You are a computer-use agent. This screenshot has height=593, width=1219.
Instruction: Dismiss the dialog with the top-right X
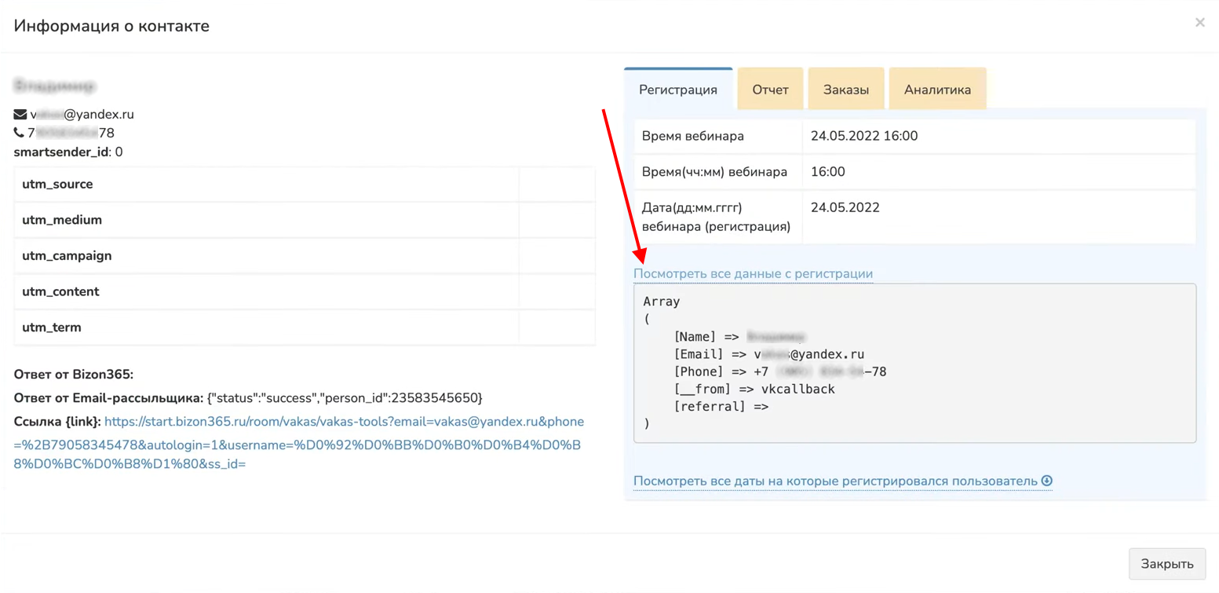(1199, 23)
